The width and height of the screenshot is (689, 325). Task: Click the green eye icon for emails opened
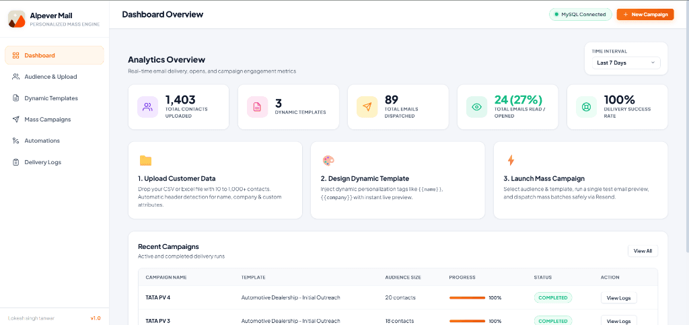coord(477,107)
